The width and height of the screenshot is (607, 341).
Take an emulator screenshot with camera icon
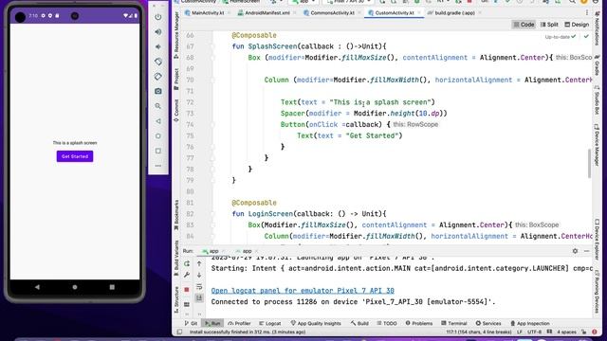click(158, 91)
